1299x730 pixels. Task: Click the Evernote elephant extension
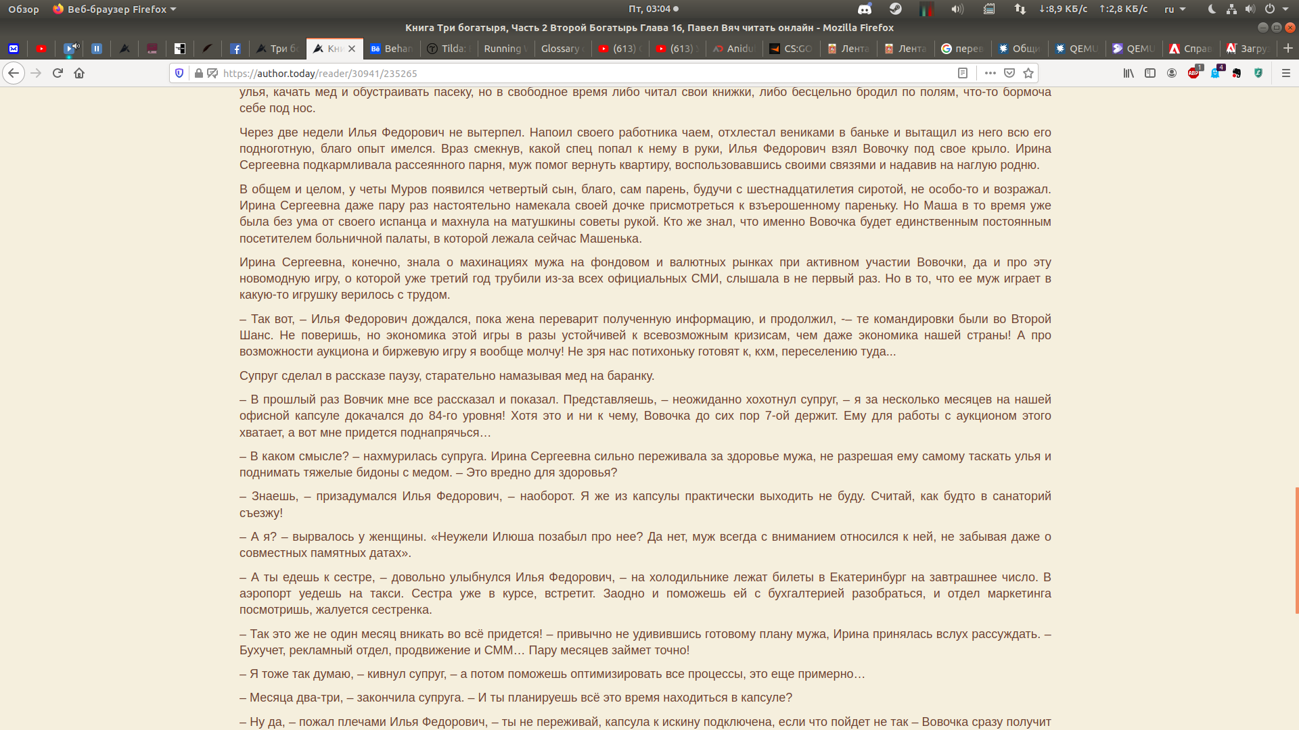coord(1237,73)
